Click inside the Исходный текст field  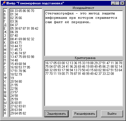tap(84, 33)
